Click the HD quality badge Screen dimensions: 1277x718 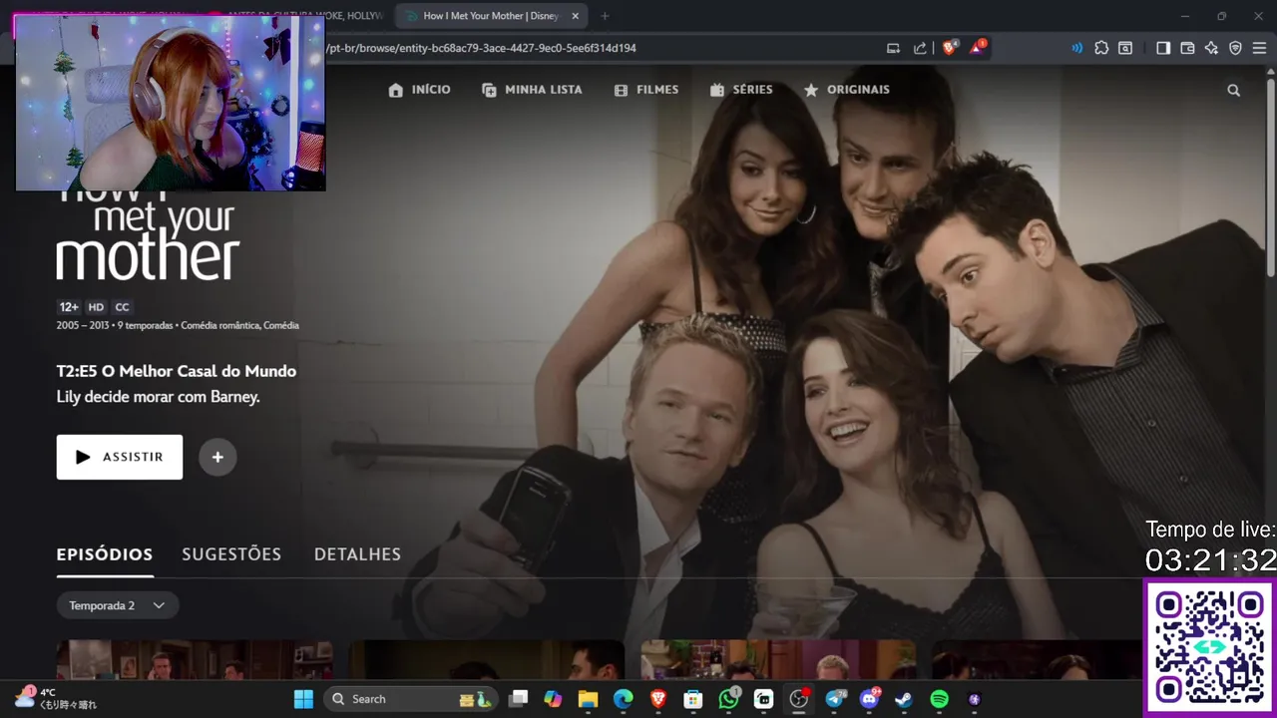point(96,307)
